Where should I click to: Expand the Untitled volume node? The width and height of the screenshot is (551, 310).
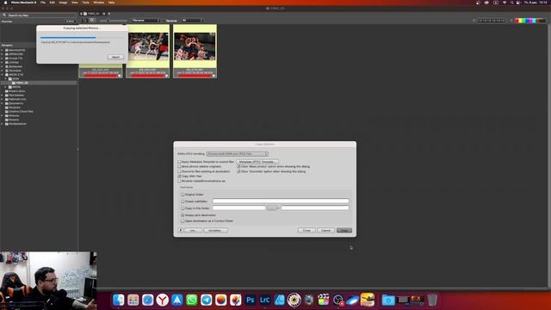[2, 63]
